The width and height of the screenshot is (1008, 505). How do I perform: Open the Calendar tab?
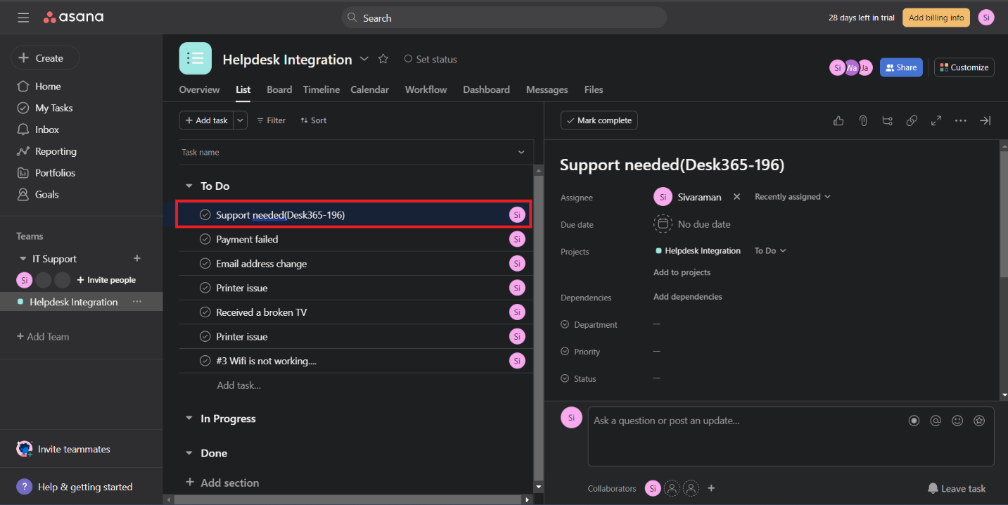point(370,89)
